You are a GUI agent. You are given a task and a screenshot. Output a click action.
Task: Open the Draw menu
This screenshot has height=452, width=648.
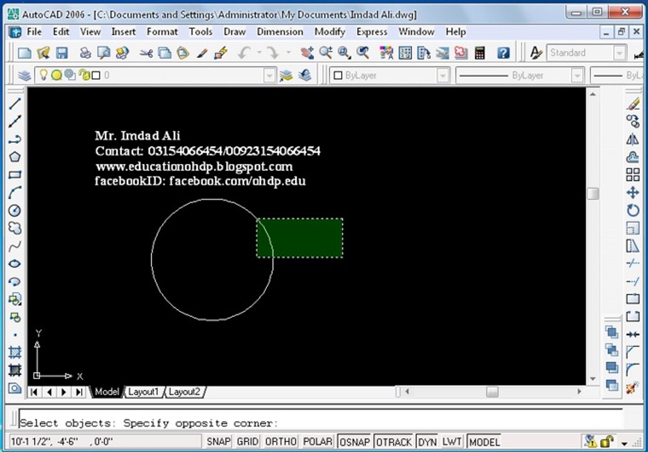pyautogui.click(x=234, y=32)
